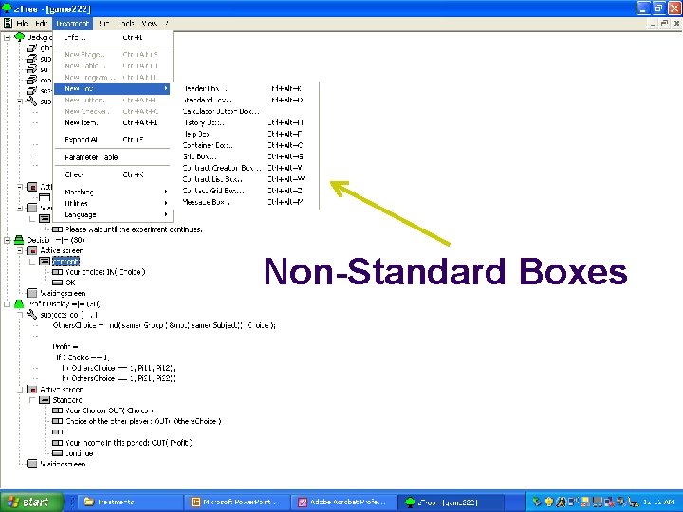
Task: Click the green Profit Display stage icon
Action: pyautogui.click(x=19, y=304)
